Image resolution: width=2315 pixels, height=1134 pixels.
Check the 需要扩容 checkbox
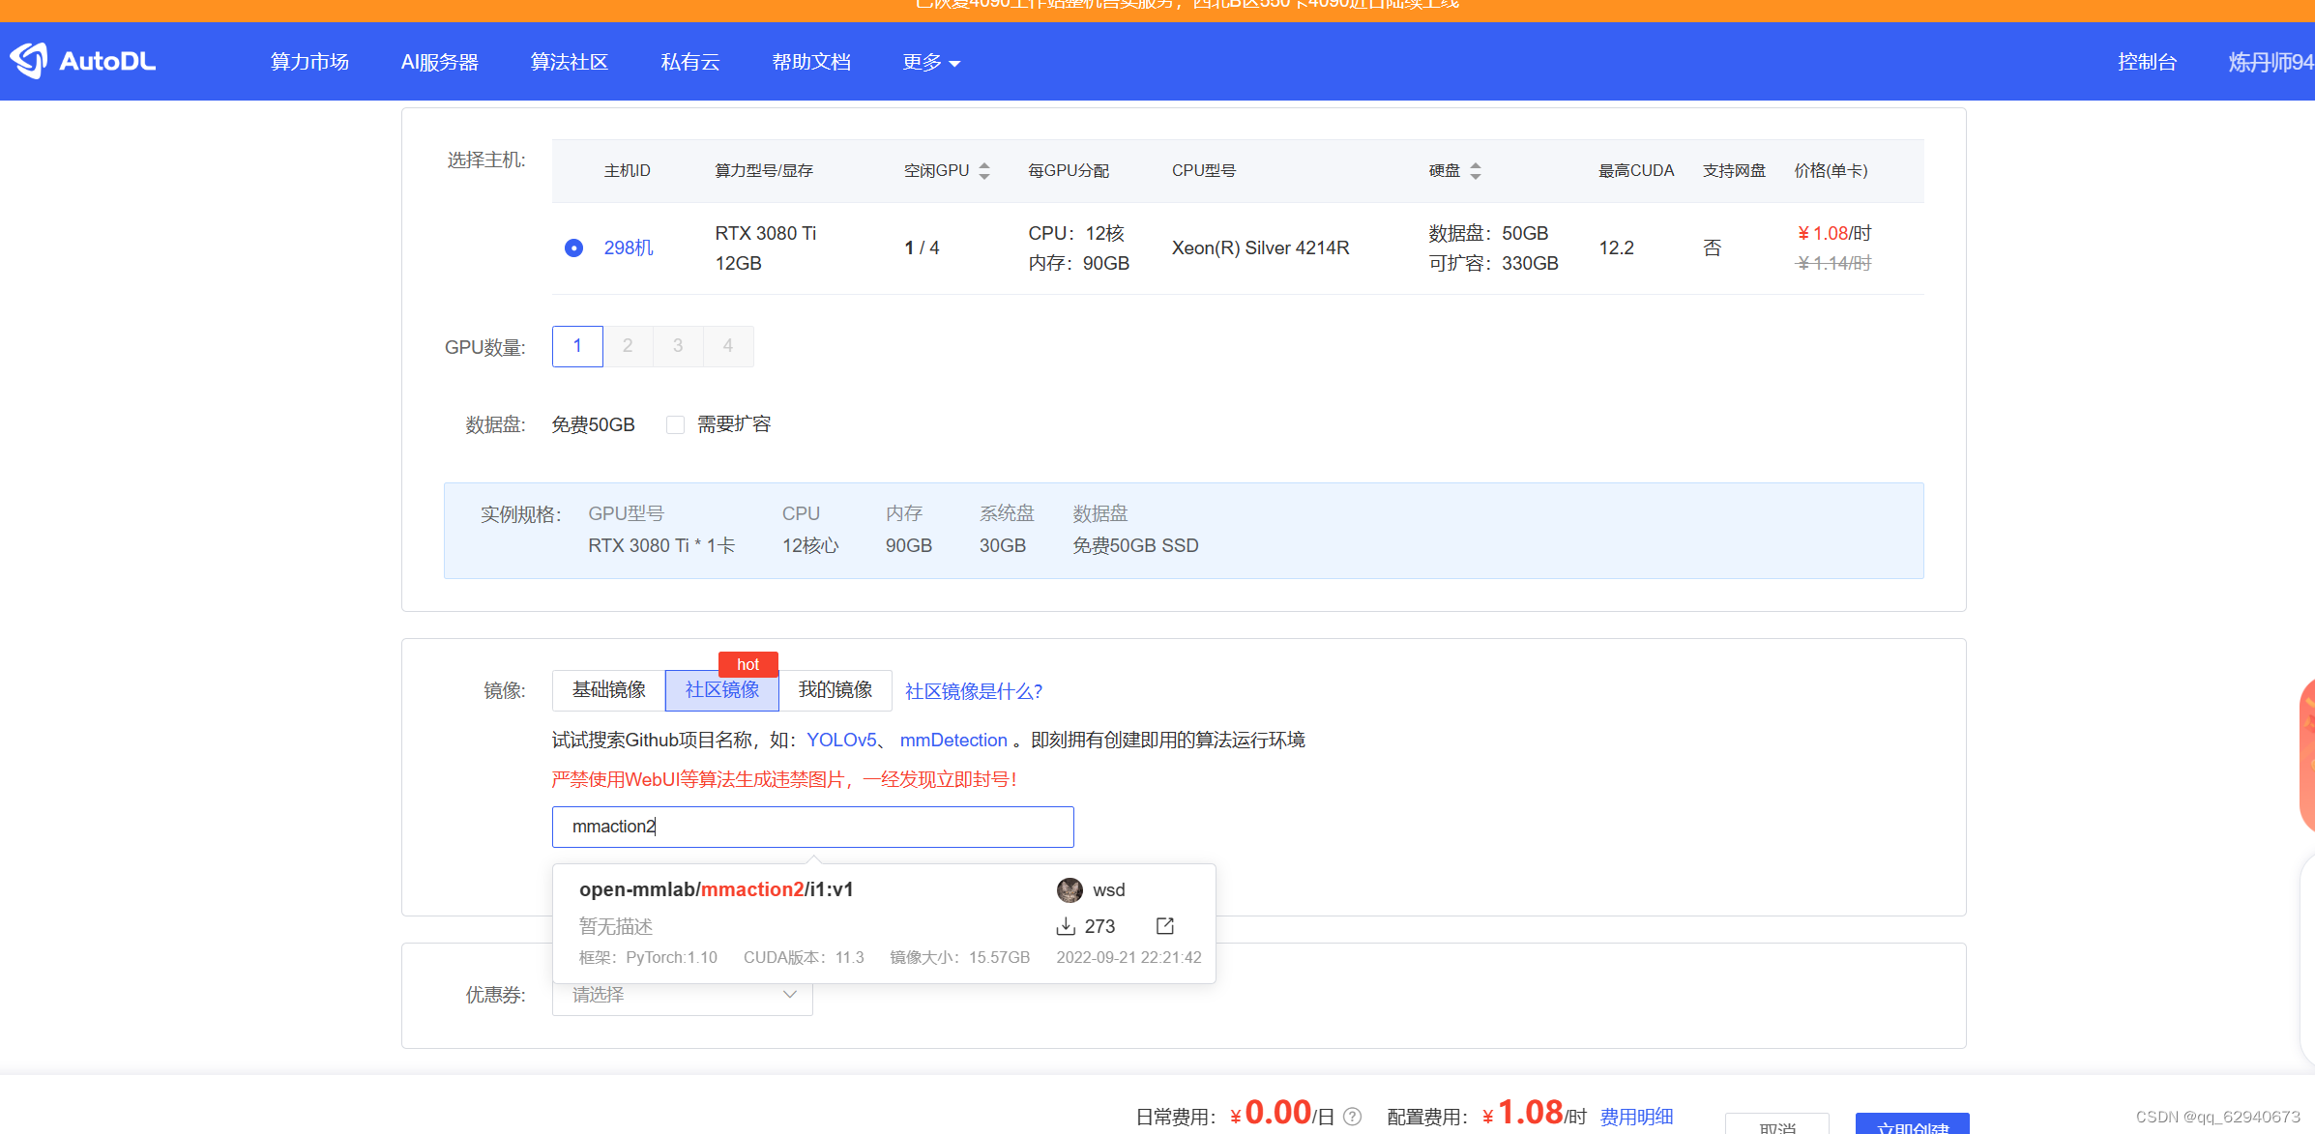[675, 424]
